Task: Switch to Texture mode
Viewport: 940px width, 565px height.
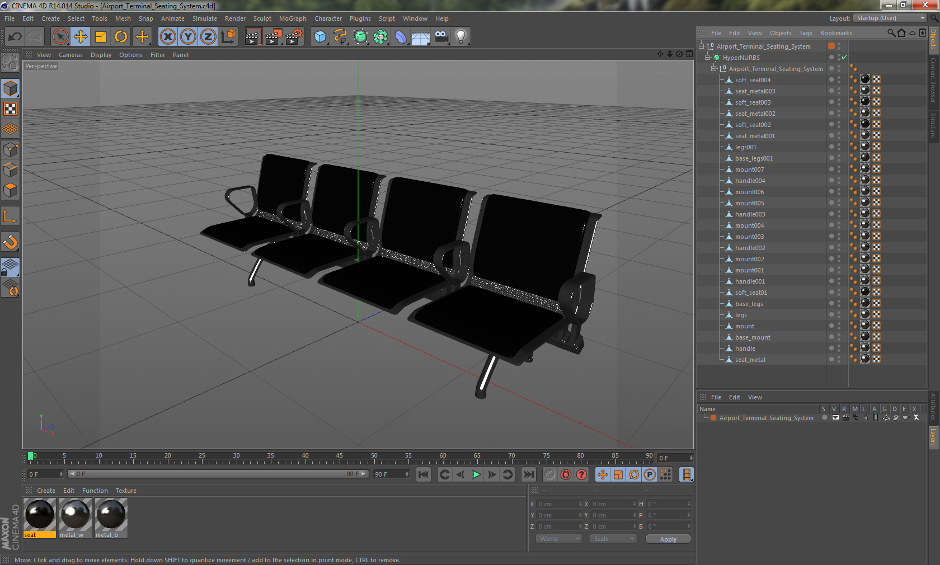Action: click(x=10, y=109)
